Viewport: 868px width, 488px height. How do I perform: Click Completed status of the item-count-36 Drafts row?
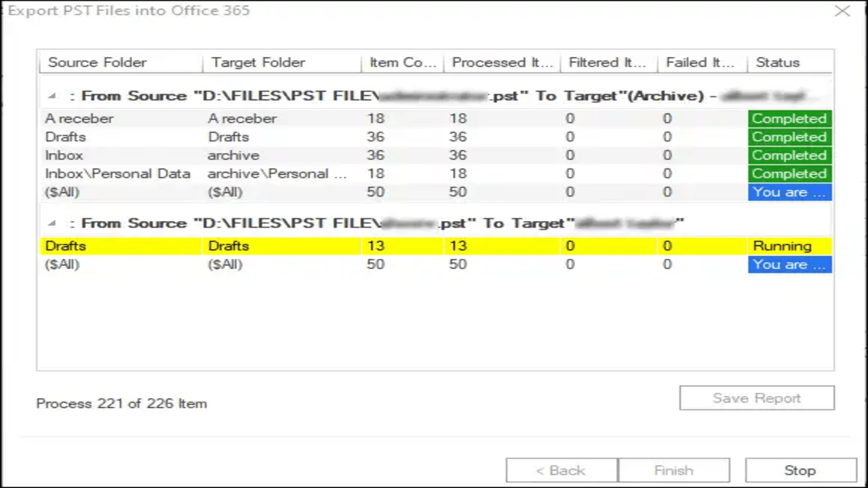(x=789, y=137)
